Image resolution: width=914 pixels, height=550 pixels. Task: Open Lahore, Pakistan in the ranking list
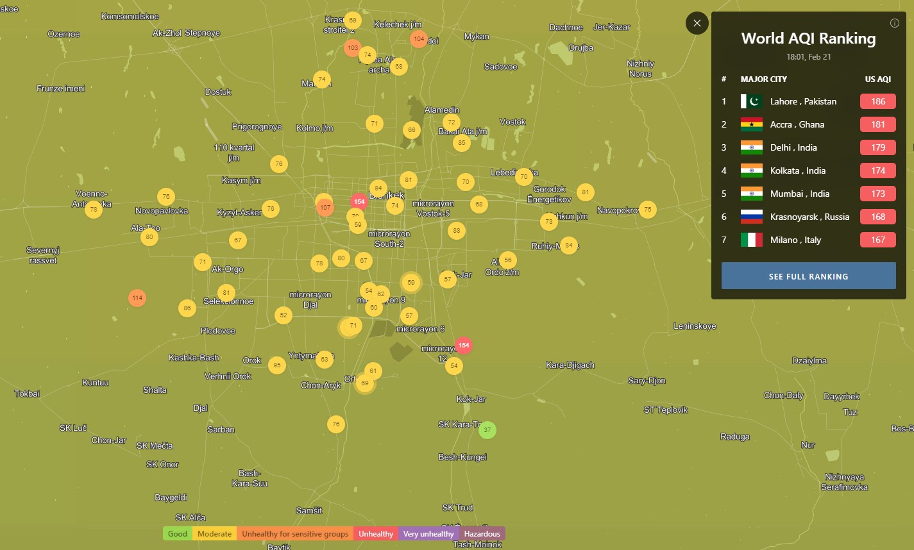(x=803, y=101)
